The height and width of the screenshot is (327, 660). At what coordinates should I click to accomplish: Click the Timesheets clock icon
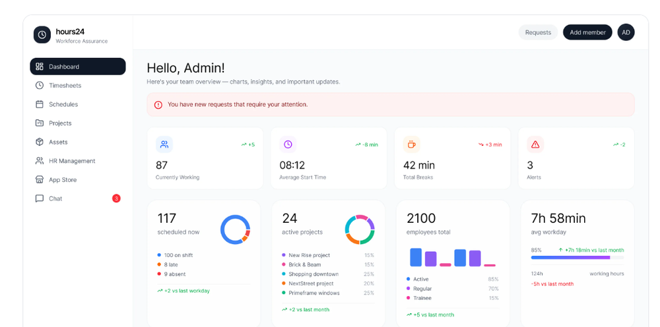(40, 85)
